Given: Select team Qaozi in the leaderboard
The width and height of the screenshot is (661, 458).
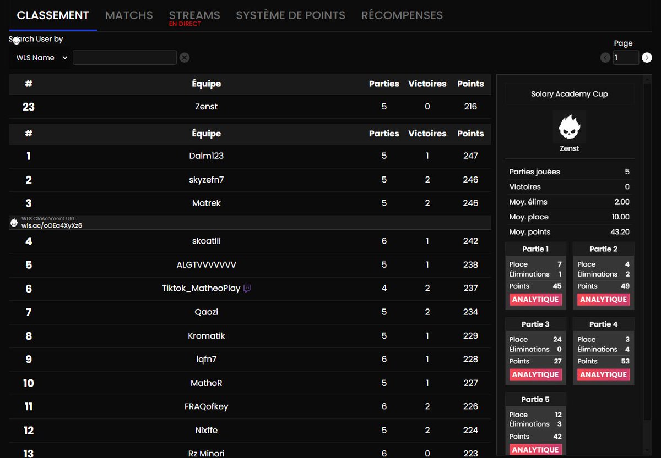Looking at the screenshot, I should pyautogui.click(x=250, y=312).
